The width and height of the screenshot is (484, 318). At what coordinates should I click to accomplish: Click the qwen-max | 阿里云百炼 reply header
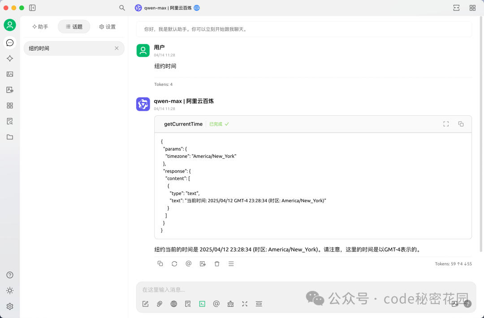(x=184, y=101)
